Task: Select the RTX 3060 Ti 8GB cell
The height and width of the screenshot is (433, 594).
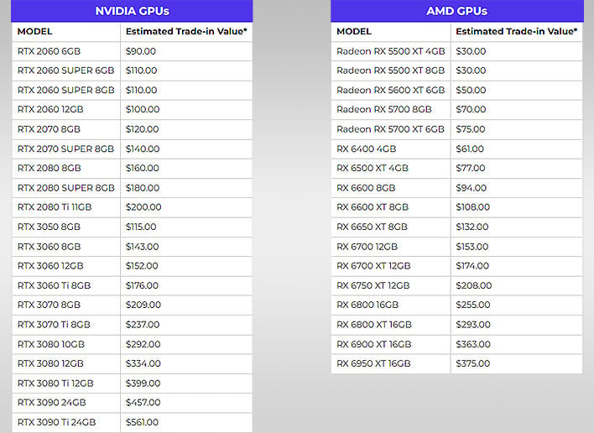Action: [x=66, y=285]
